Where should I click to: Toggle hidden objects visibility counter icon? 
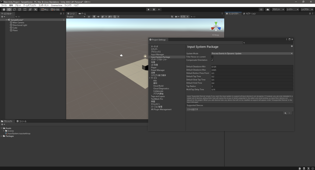pos(110,17)
